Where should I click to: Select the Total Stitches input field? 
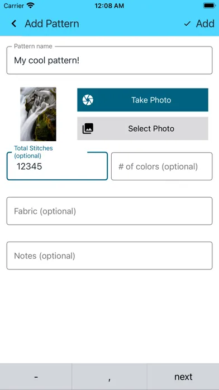[57, 166]
